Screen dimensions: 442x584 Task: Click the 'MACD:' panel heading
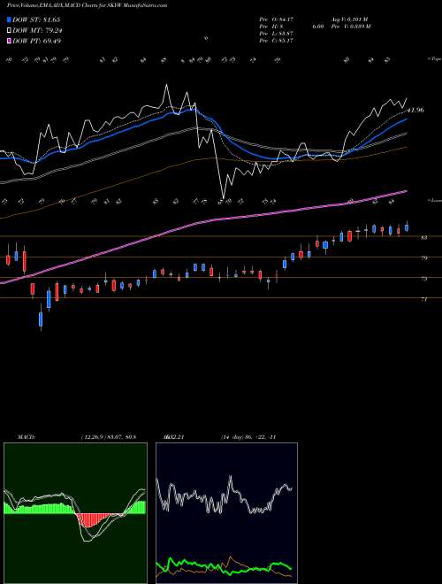point(26,437)
